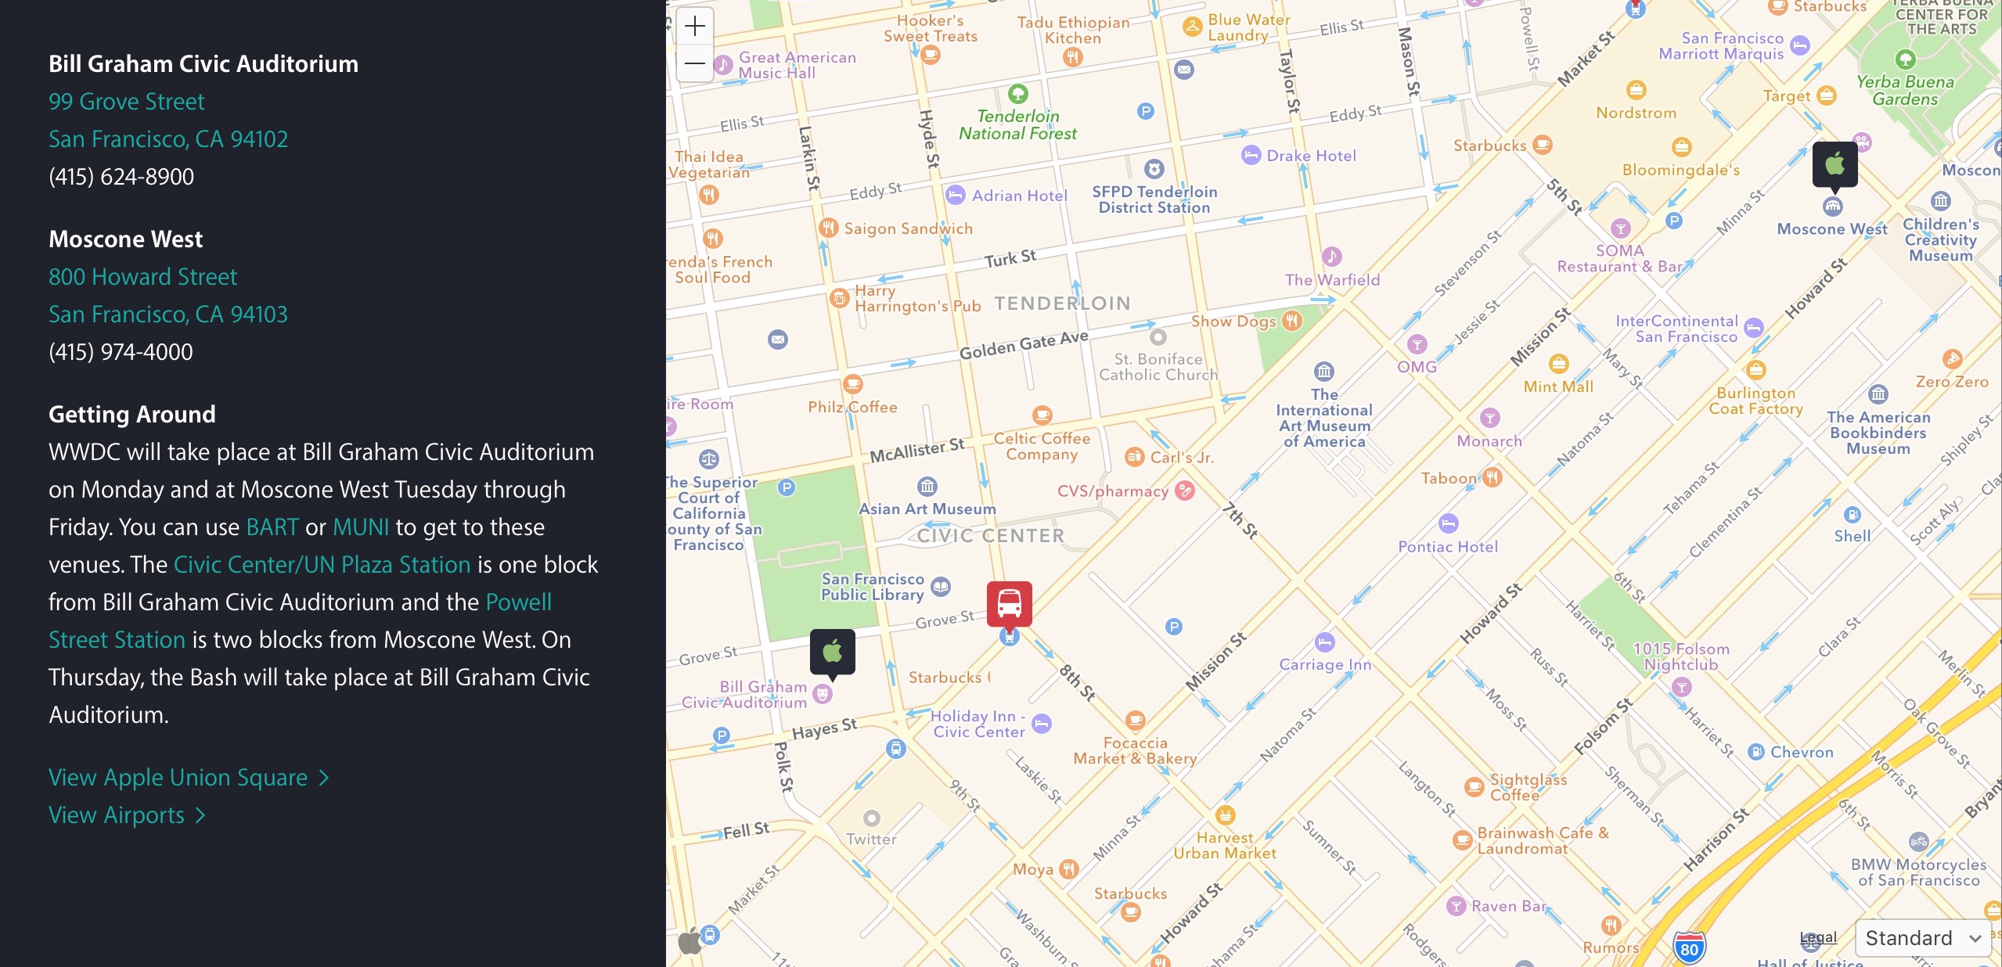Click the Chevron gas station marker
This screenshot has width=2002, height=967.
click(1756, 752)
